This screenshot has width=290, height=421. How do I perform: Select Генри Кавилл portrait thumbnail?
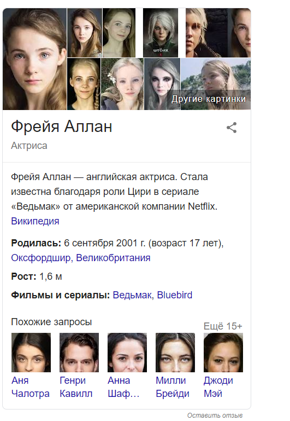pos(79,353)
